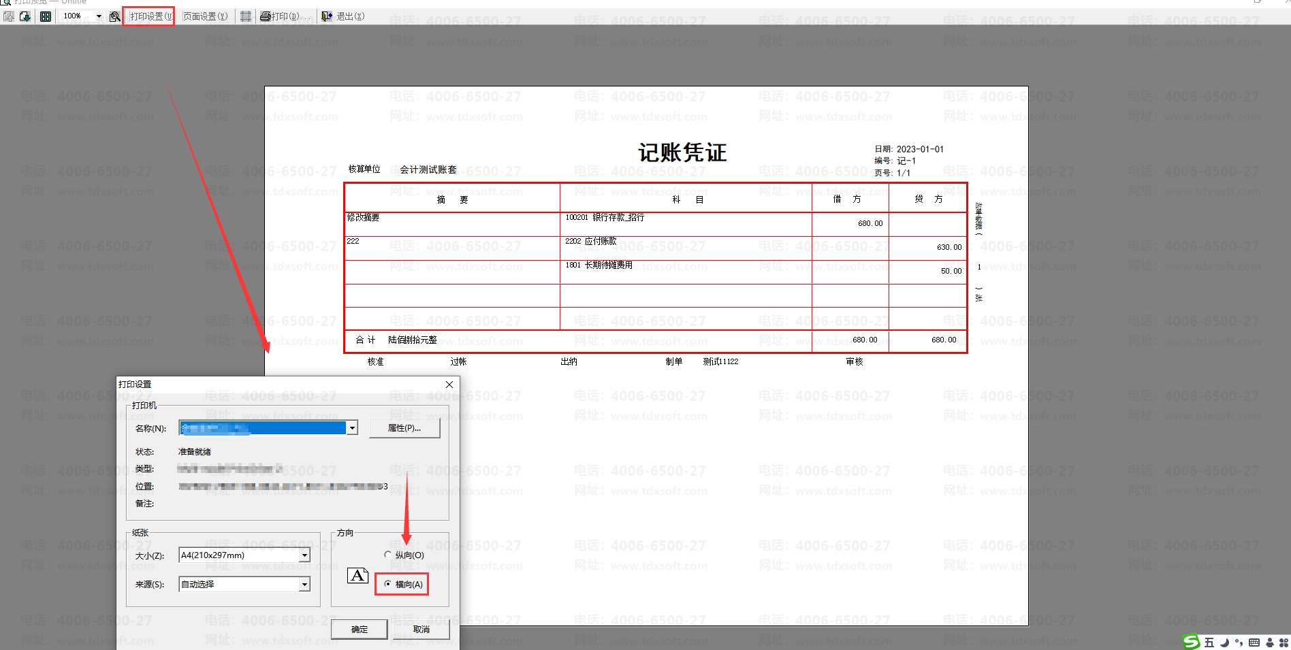Image resolution: width=1291 pixels, height=650 pixels.
Task: Click the Sogou moon mode icon
Action: pyautogui.click(x=1224, y=643)
